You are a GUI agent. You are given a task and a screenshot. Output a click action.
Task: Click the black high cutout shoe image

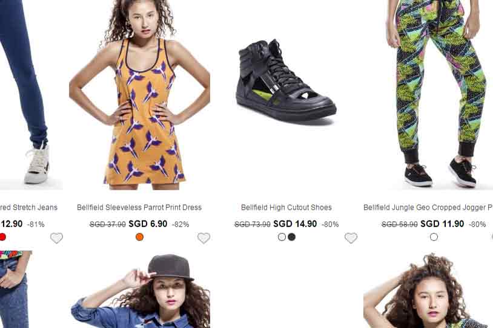(286, 82)
